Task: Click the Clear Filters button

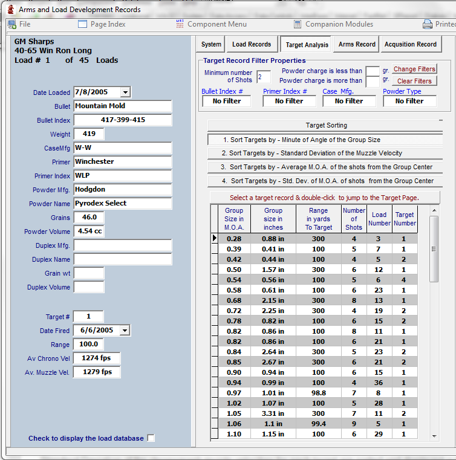Action: pos(414,81)
